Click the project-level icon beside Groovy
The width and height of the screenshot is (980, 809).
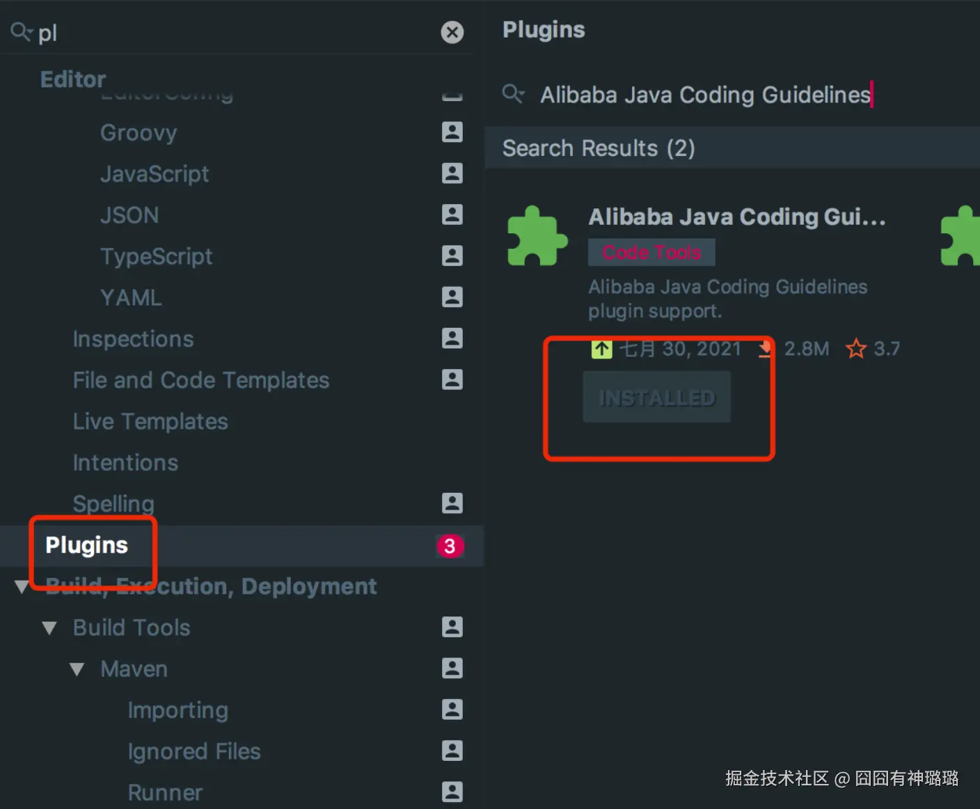(x=452, y=132)
